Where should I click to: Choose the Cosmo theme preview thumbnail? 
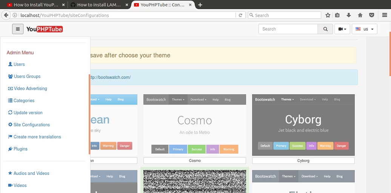(194, 125)
